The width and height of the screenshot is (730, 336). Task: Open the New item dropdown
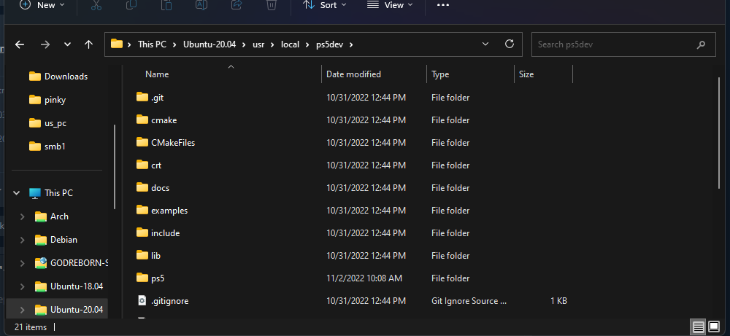pyautogui.click(x=42, y=5)
